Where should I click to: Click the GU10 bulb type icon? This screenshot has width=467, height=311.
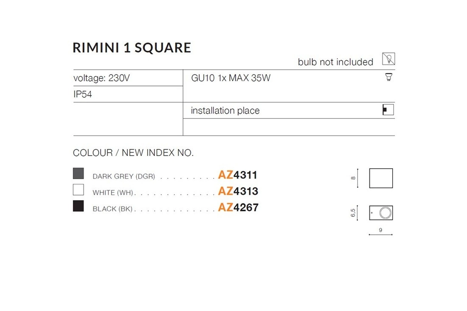point(388,77)
